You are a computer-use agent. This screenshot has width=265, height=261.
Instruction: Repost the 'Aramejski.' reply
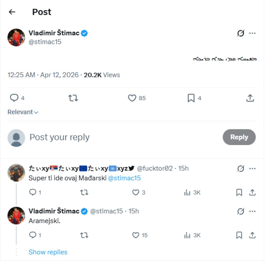click(84, 235)
